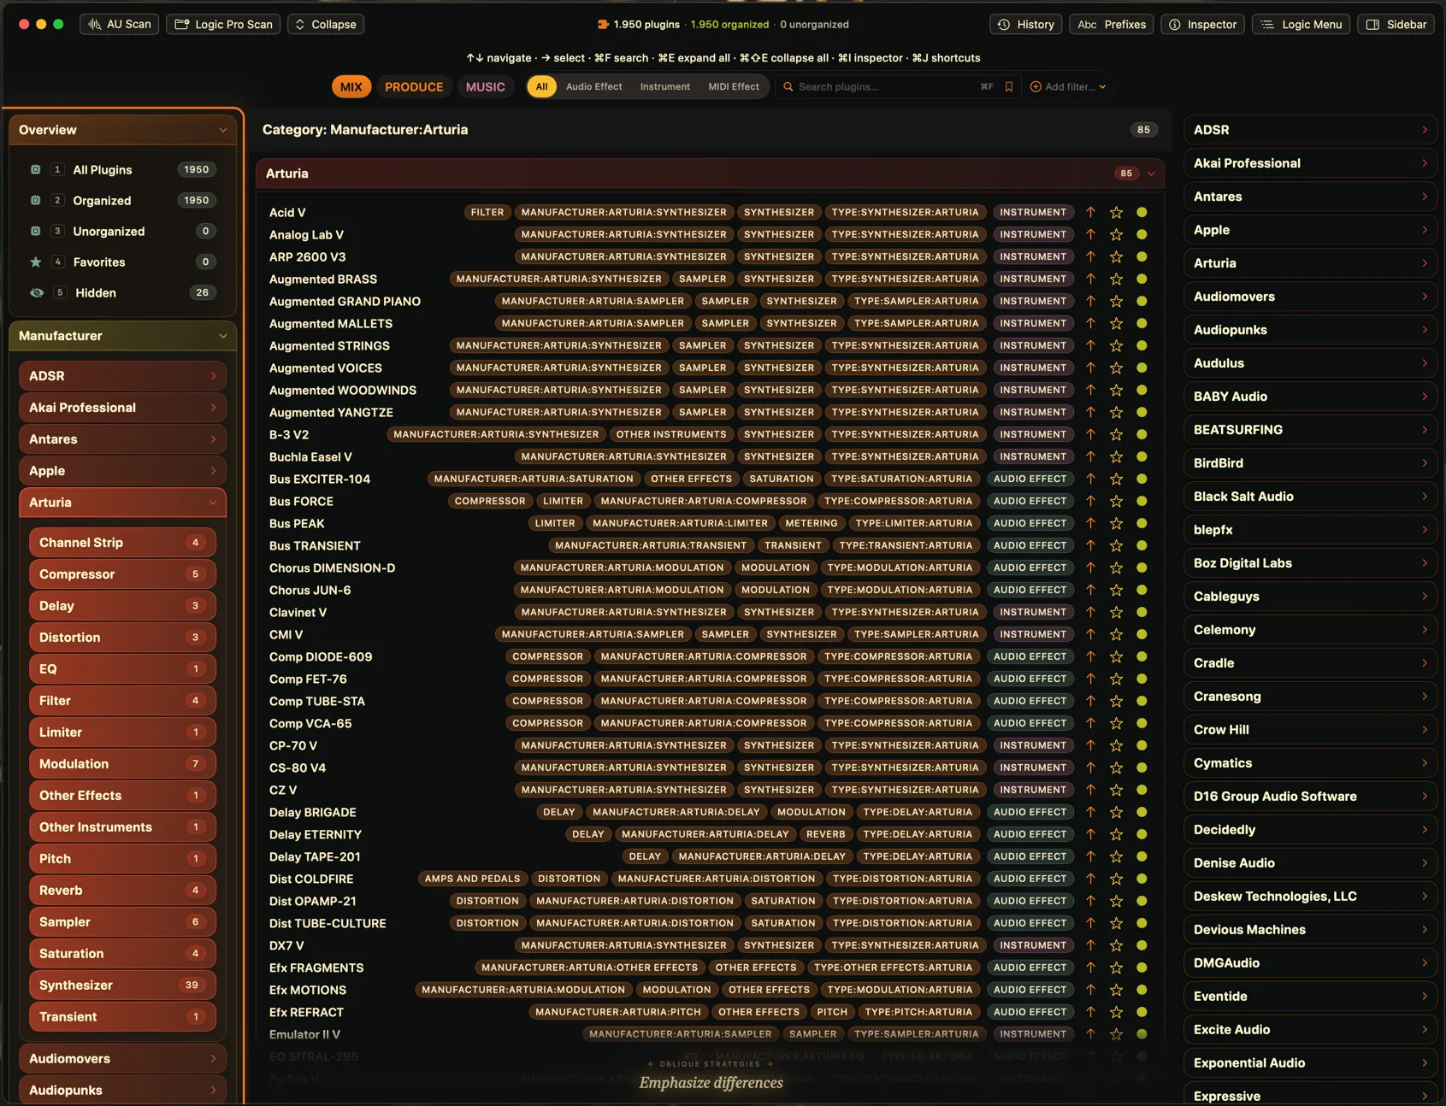Toggle the status dot for Augmented MALLETS
This screenshot has height=1106, width=1446.
(1142, 324)
